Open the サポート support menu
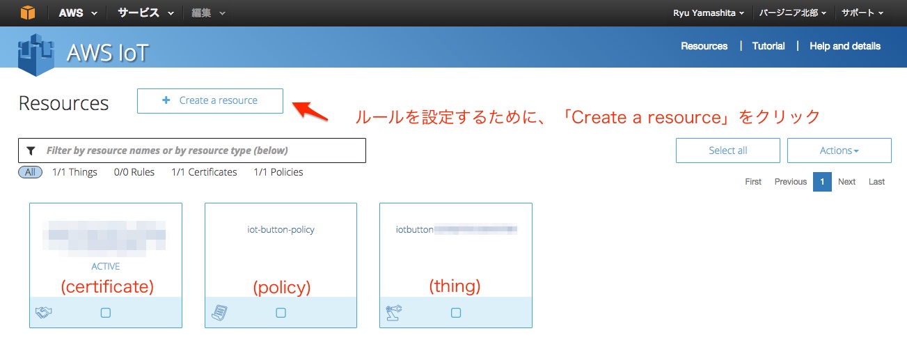Screen dimensions: 907x340 [862, 13]
